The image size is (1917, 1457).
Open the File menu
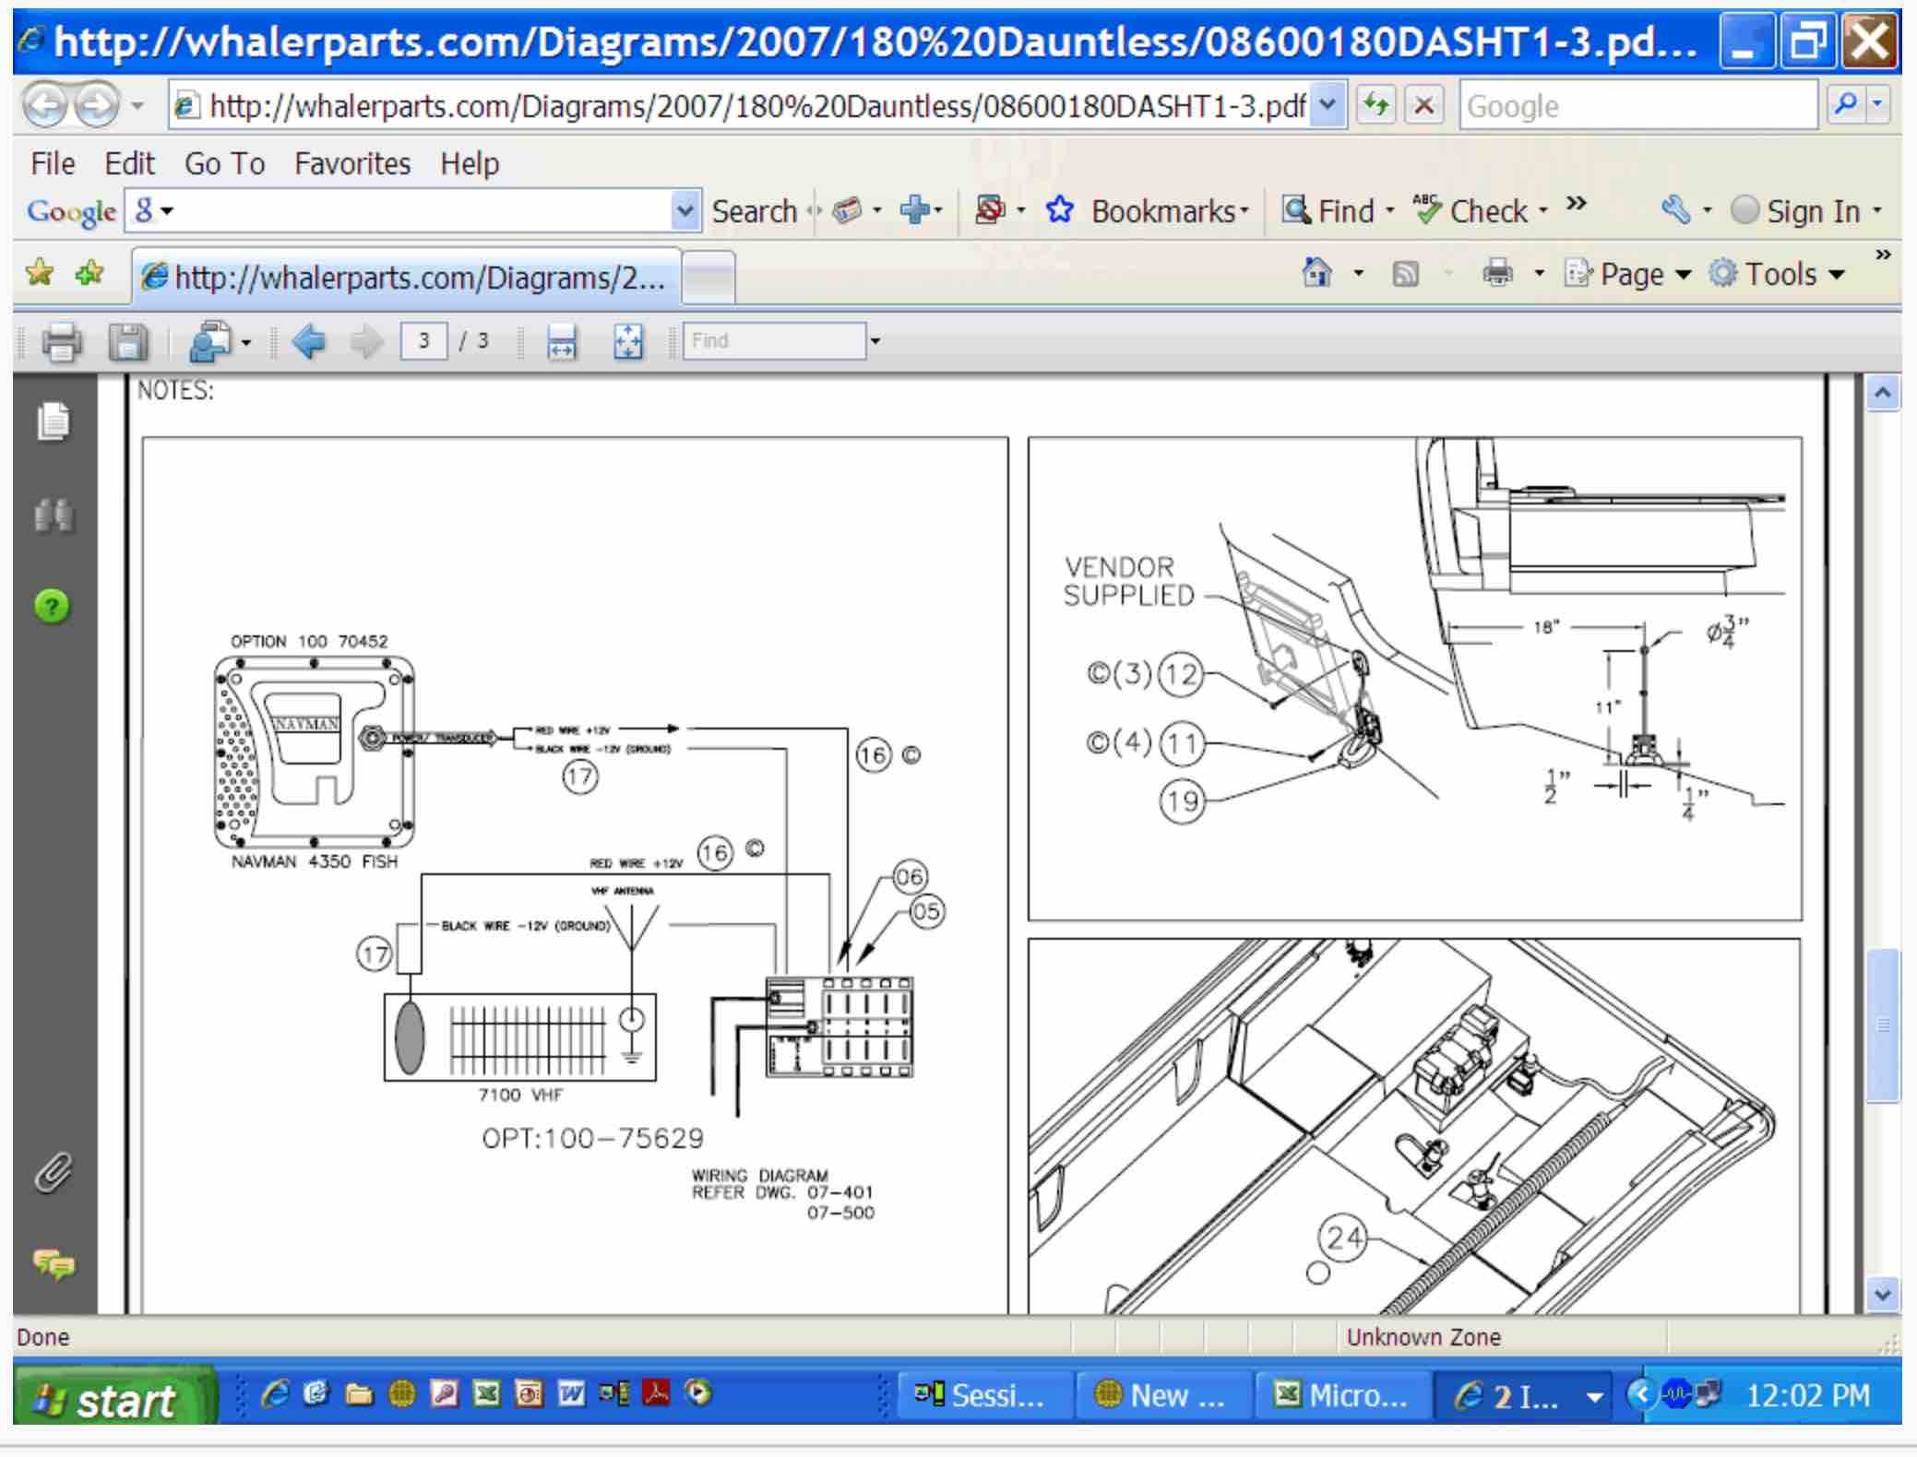[53, 163]
